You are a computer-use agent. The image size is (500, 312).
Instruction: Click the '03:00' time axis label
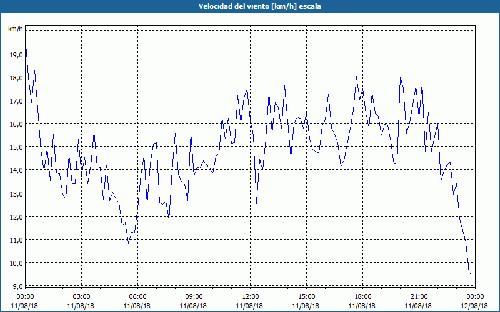(81, 297)
